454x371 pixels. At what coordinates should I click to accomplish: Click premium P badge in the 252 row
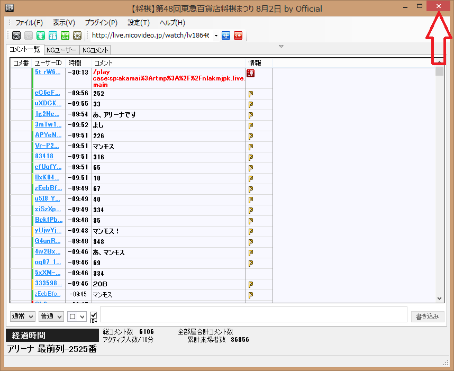click(x=251, y=94)
